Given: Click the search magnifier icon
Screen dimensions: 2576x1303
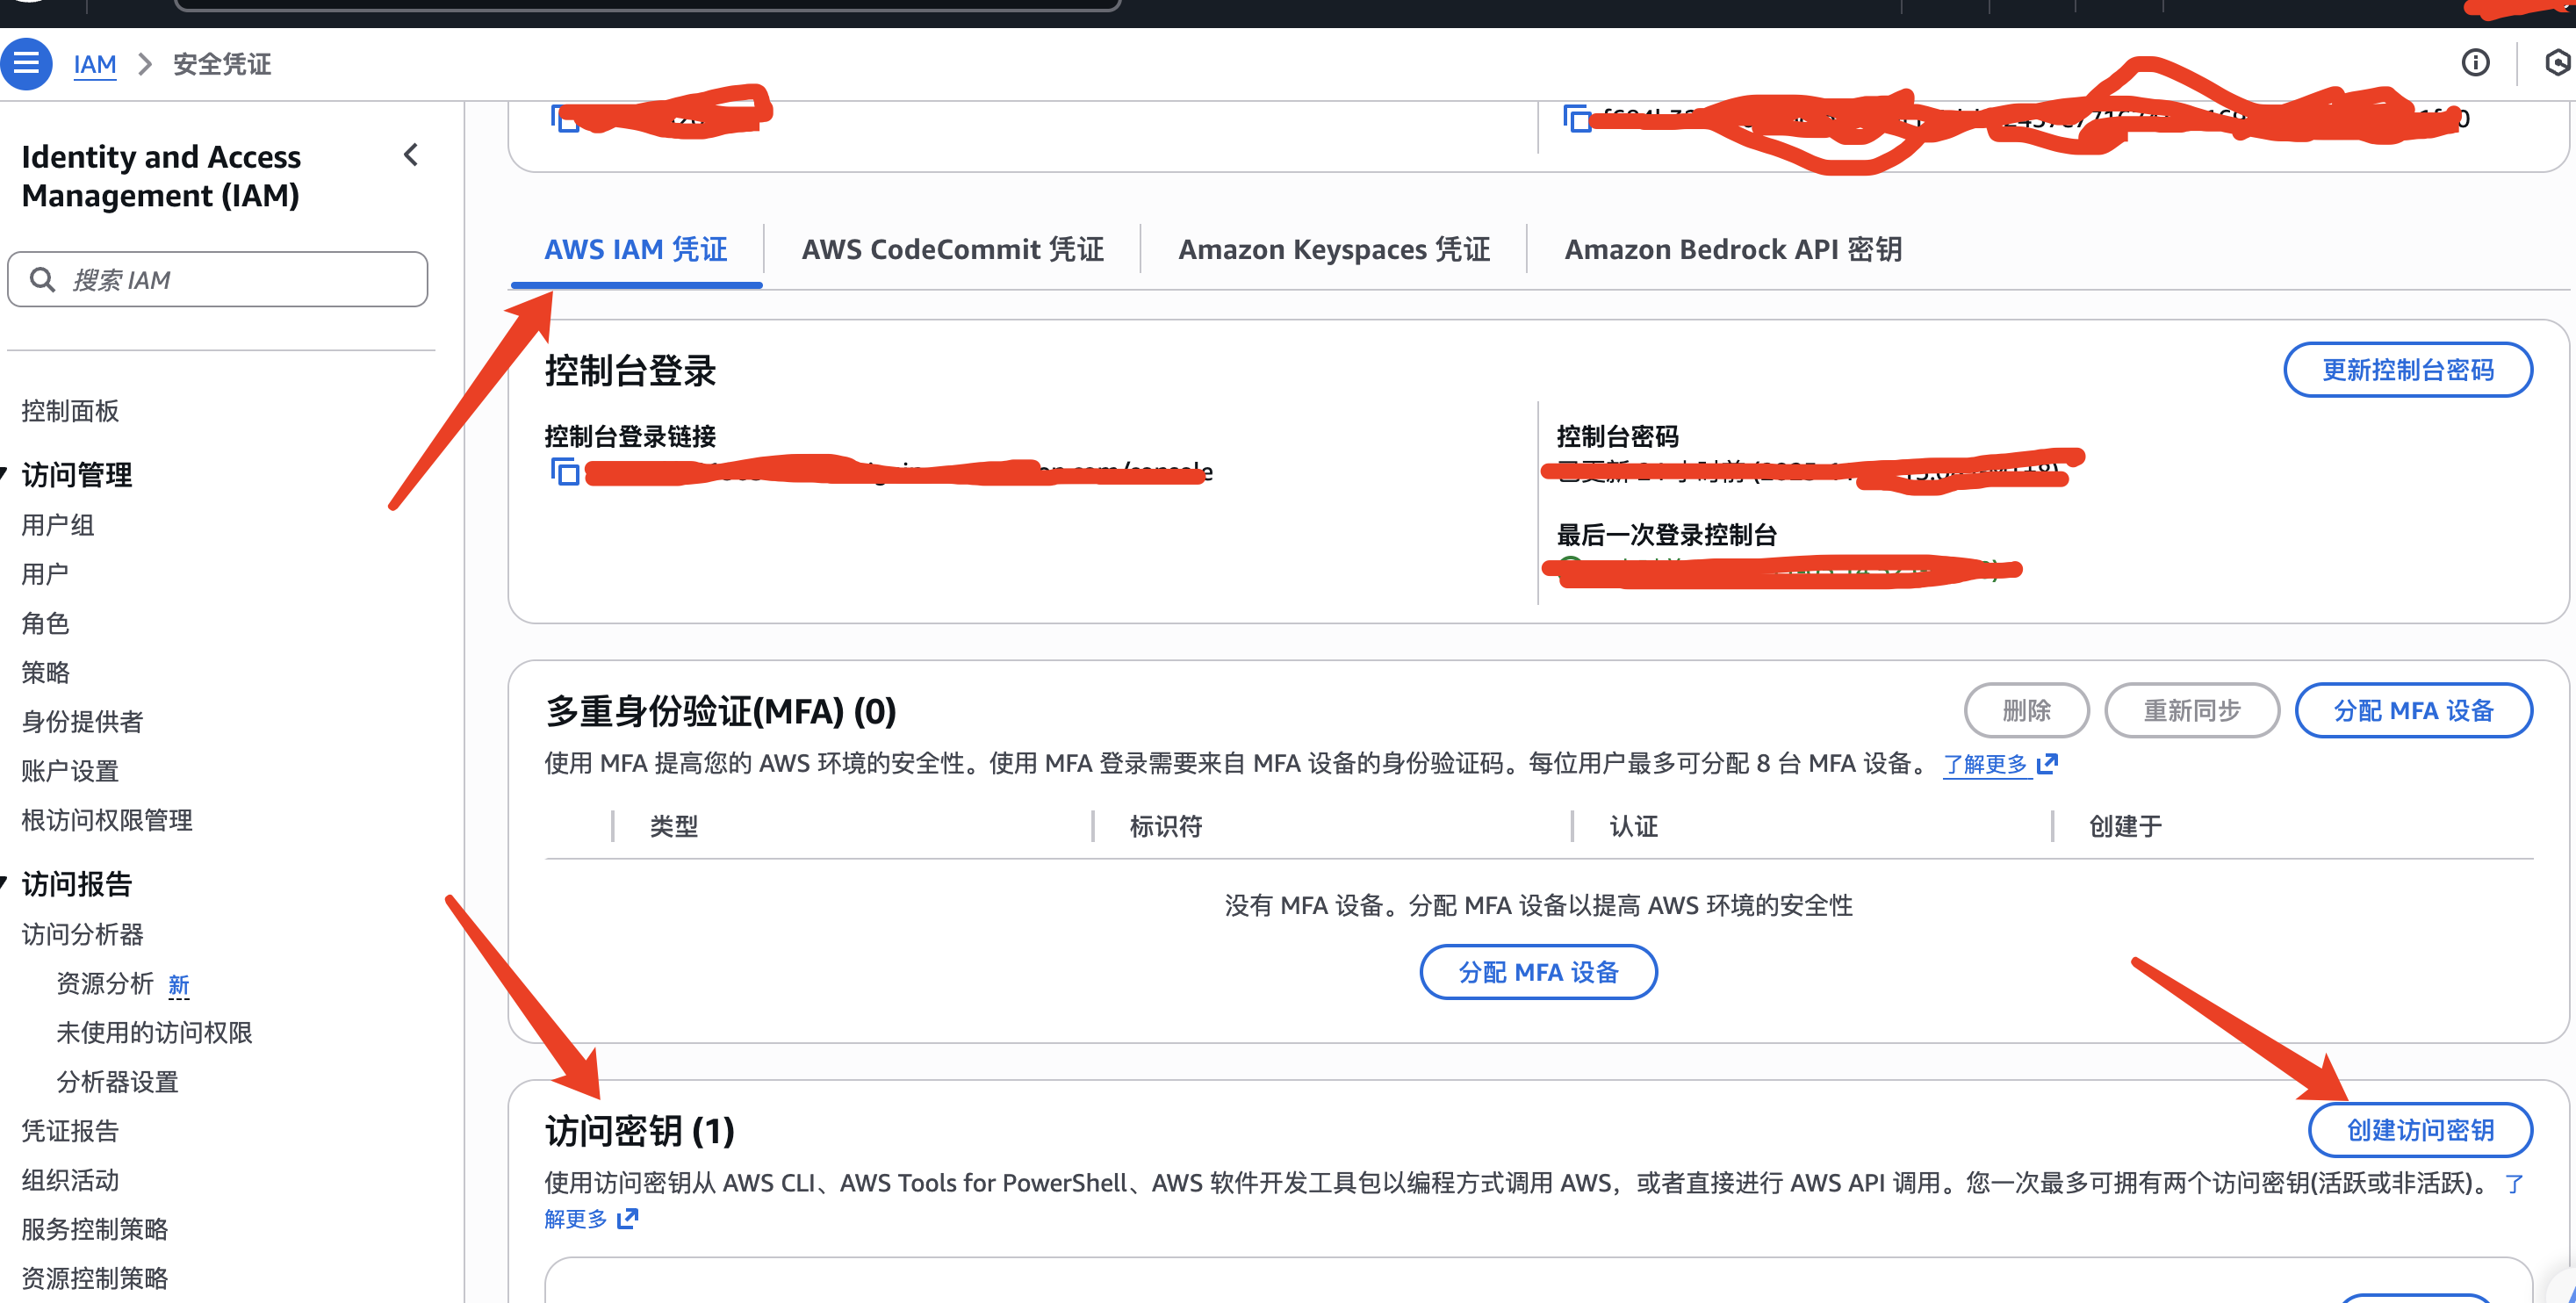Looking at the screenshot, I should (42, 279).
